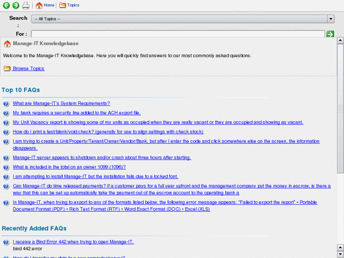344x258 pixels.
Task: Click the question icon beside Unit Vacancy report FAQ
Action: (x=6, y=123)
